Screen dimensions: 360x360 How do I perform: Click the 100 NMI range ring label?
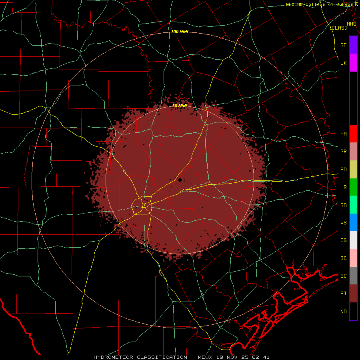point(180,32)
